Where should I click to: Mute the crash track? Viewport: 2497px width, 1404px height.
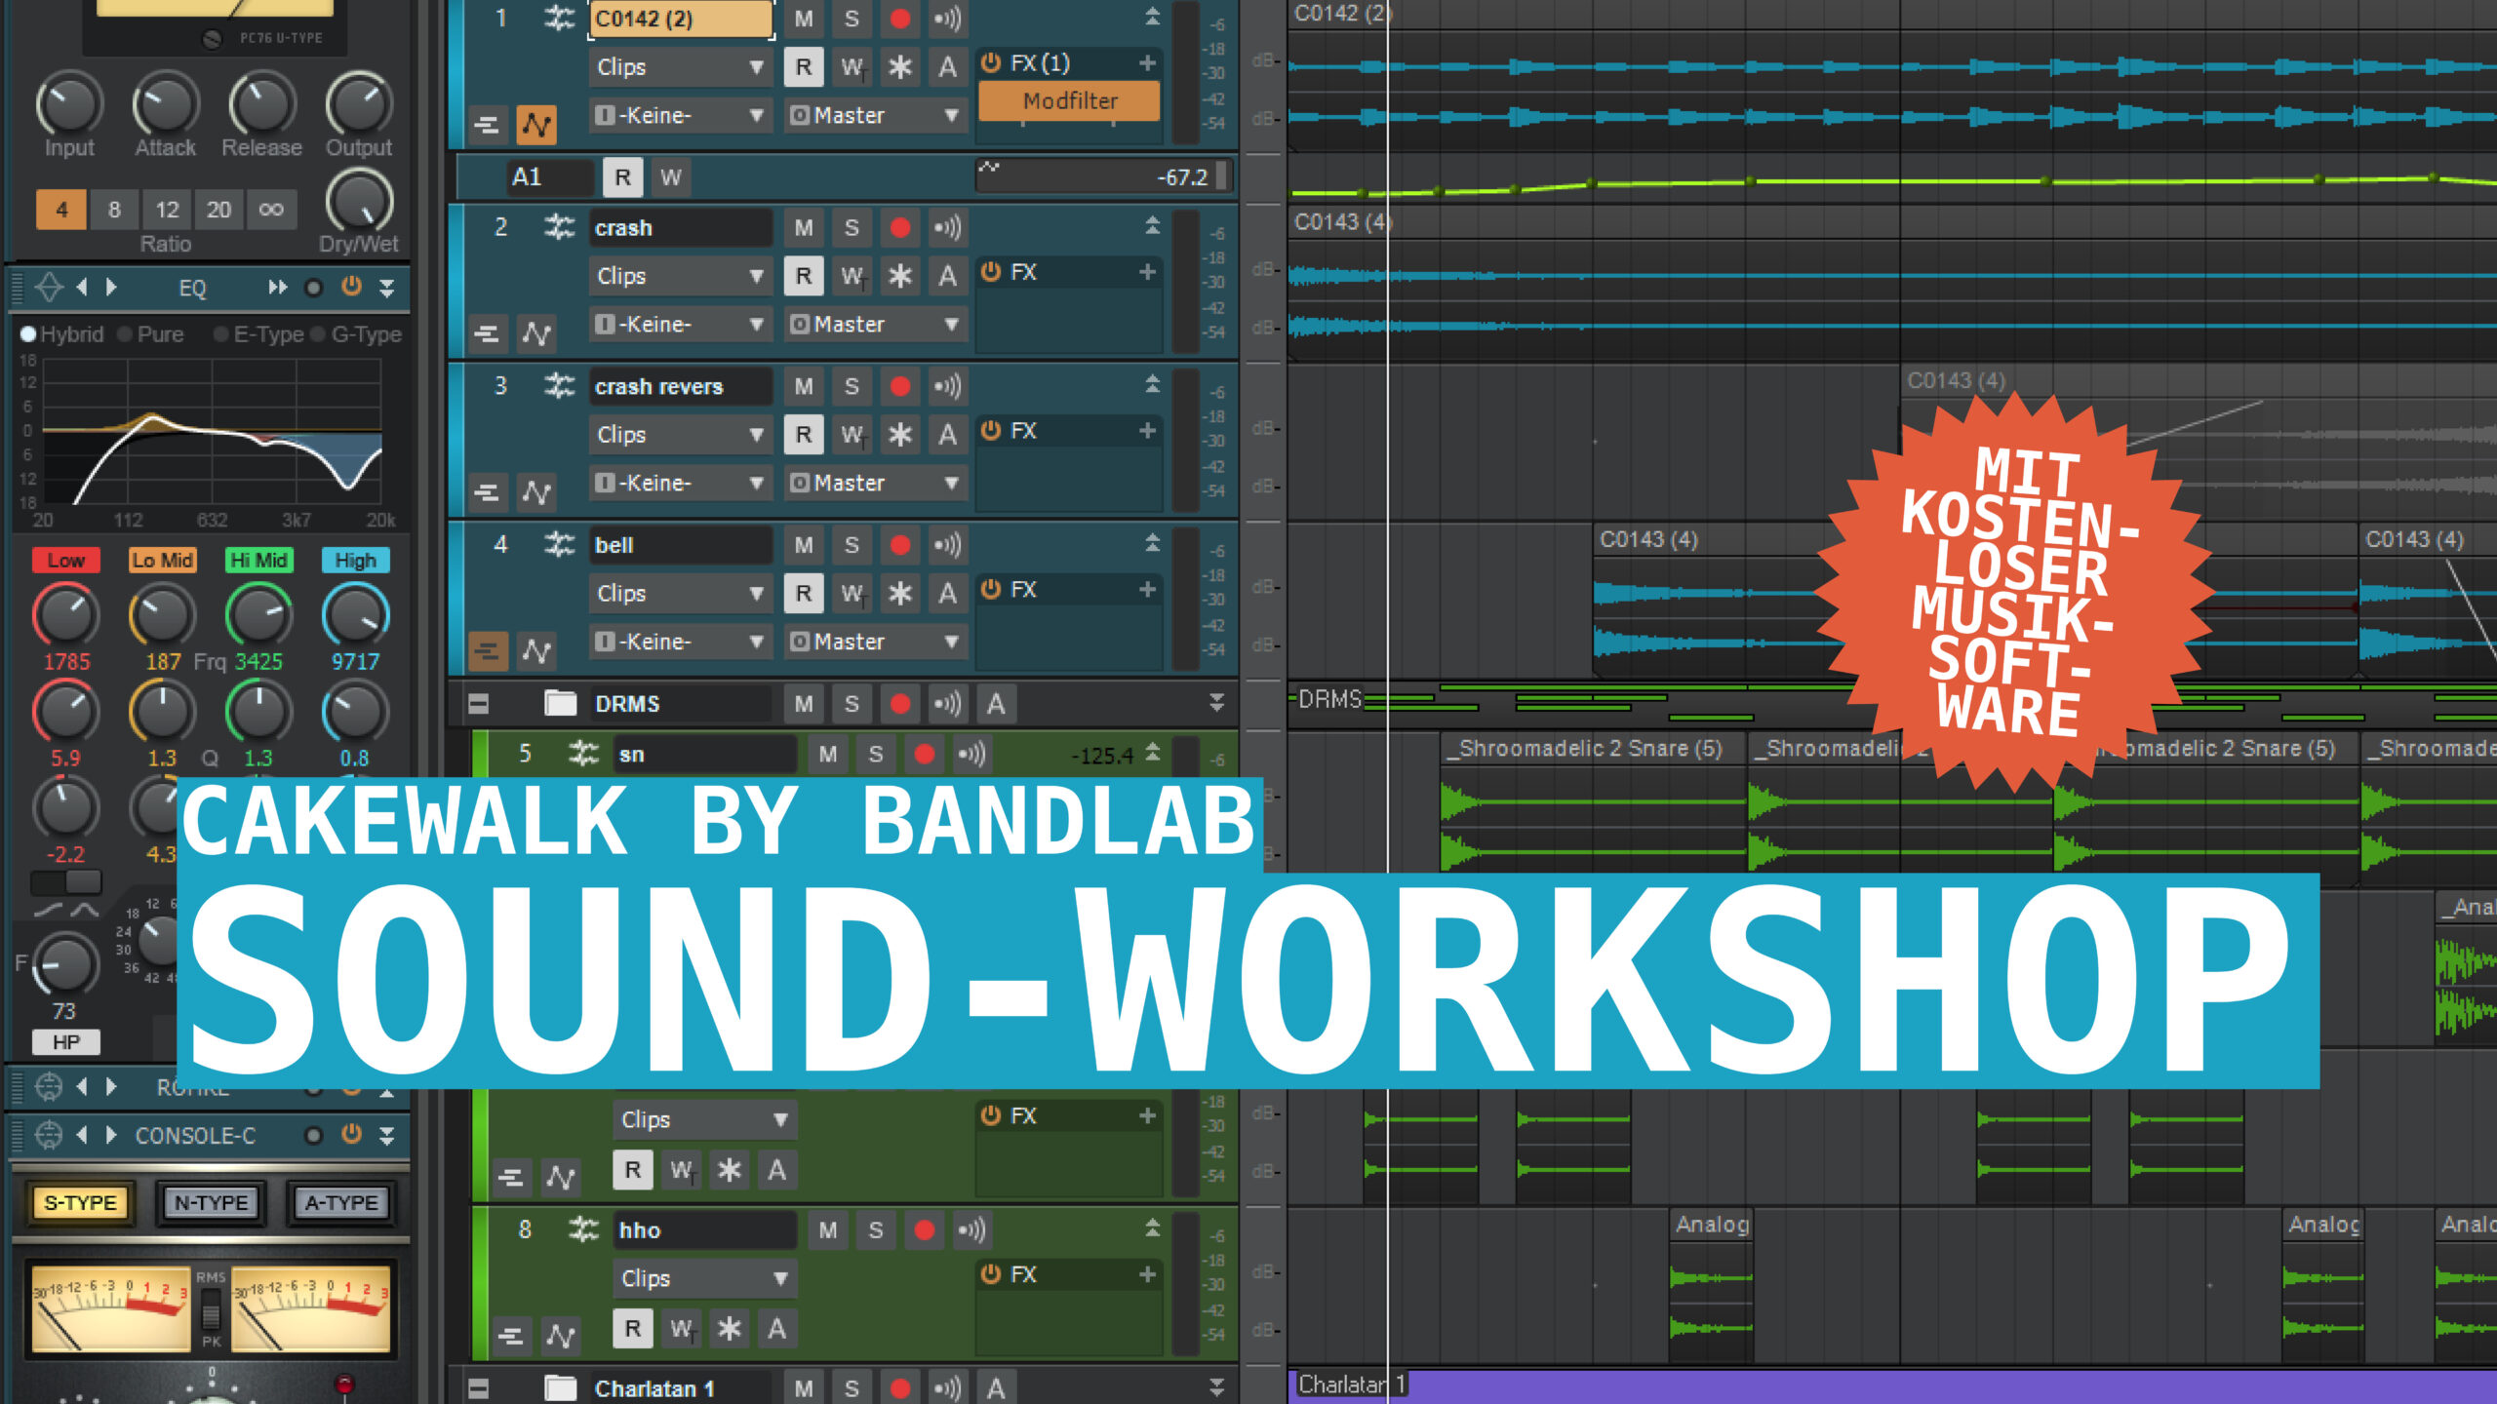(804, 227)
